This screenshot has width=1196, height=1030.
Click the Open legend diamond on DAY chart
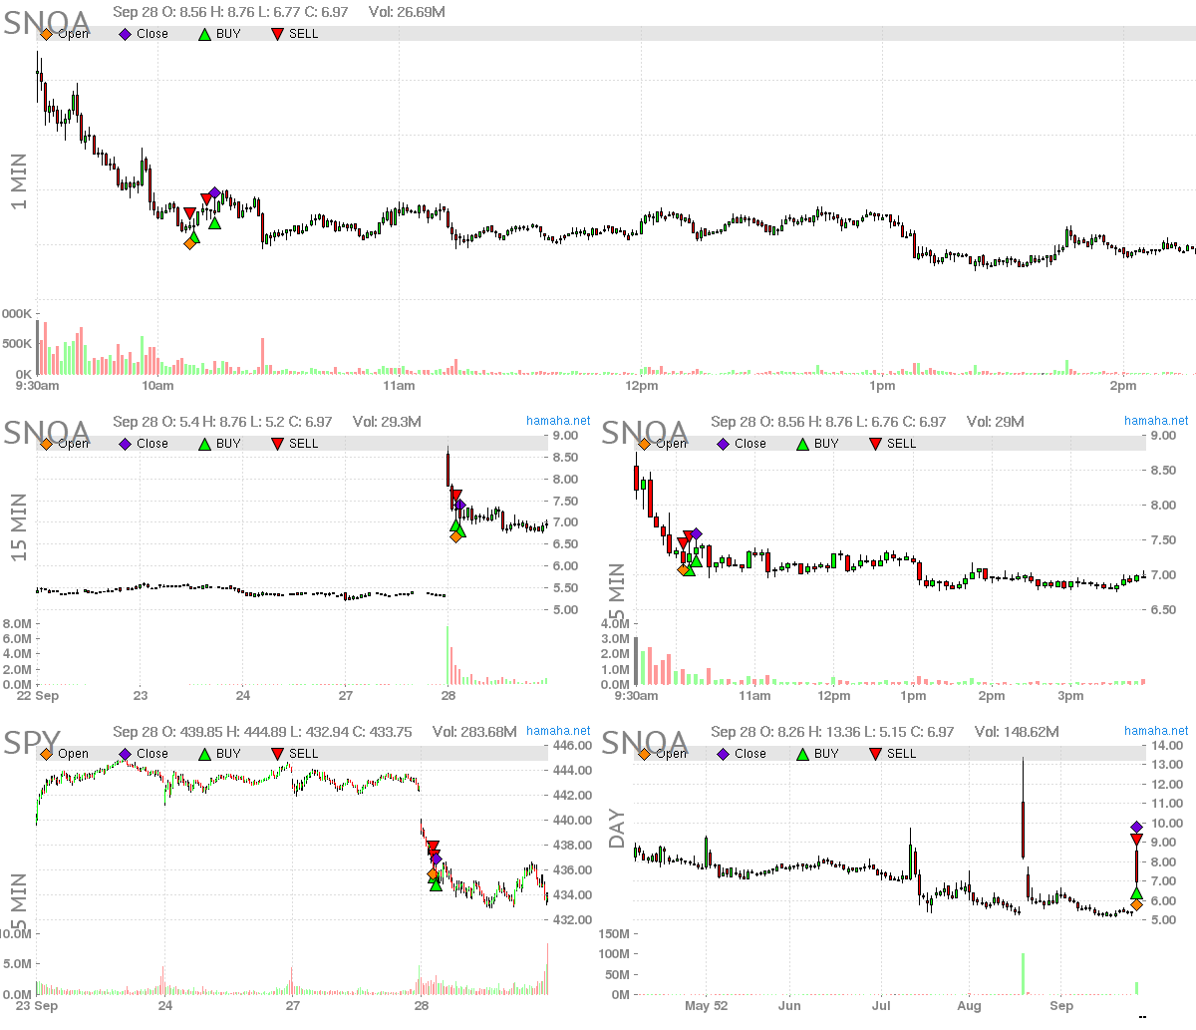[x=644, y=754]
